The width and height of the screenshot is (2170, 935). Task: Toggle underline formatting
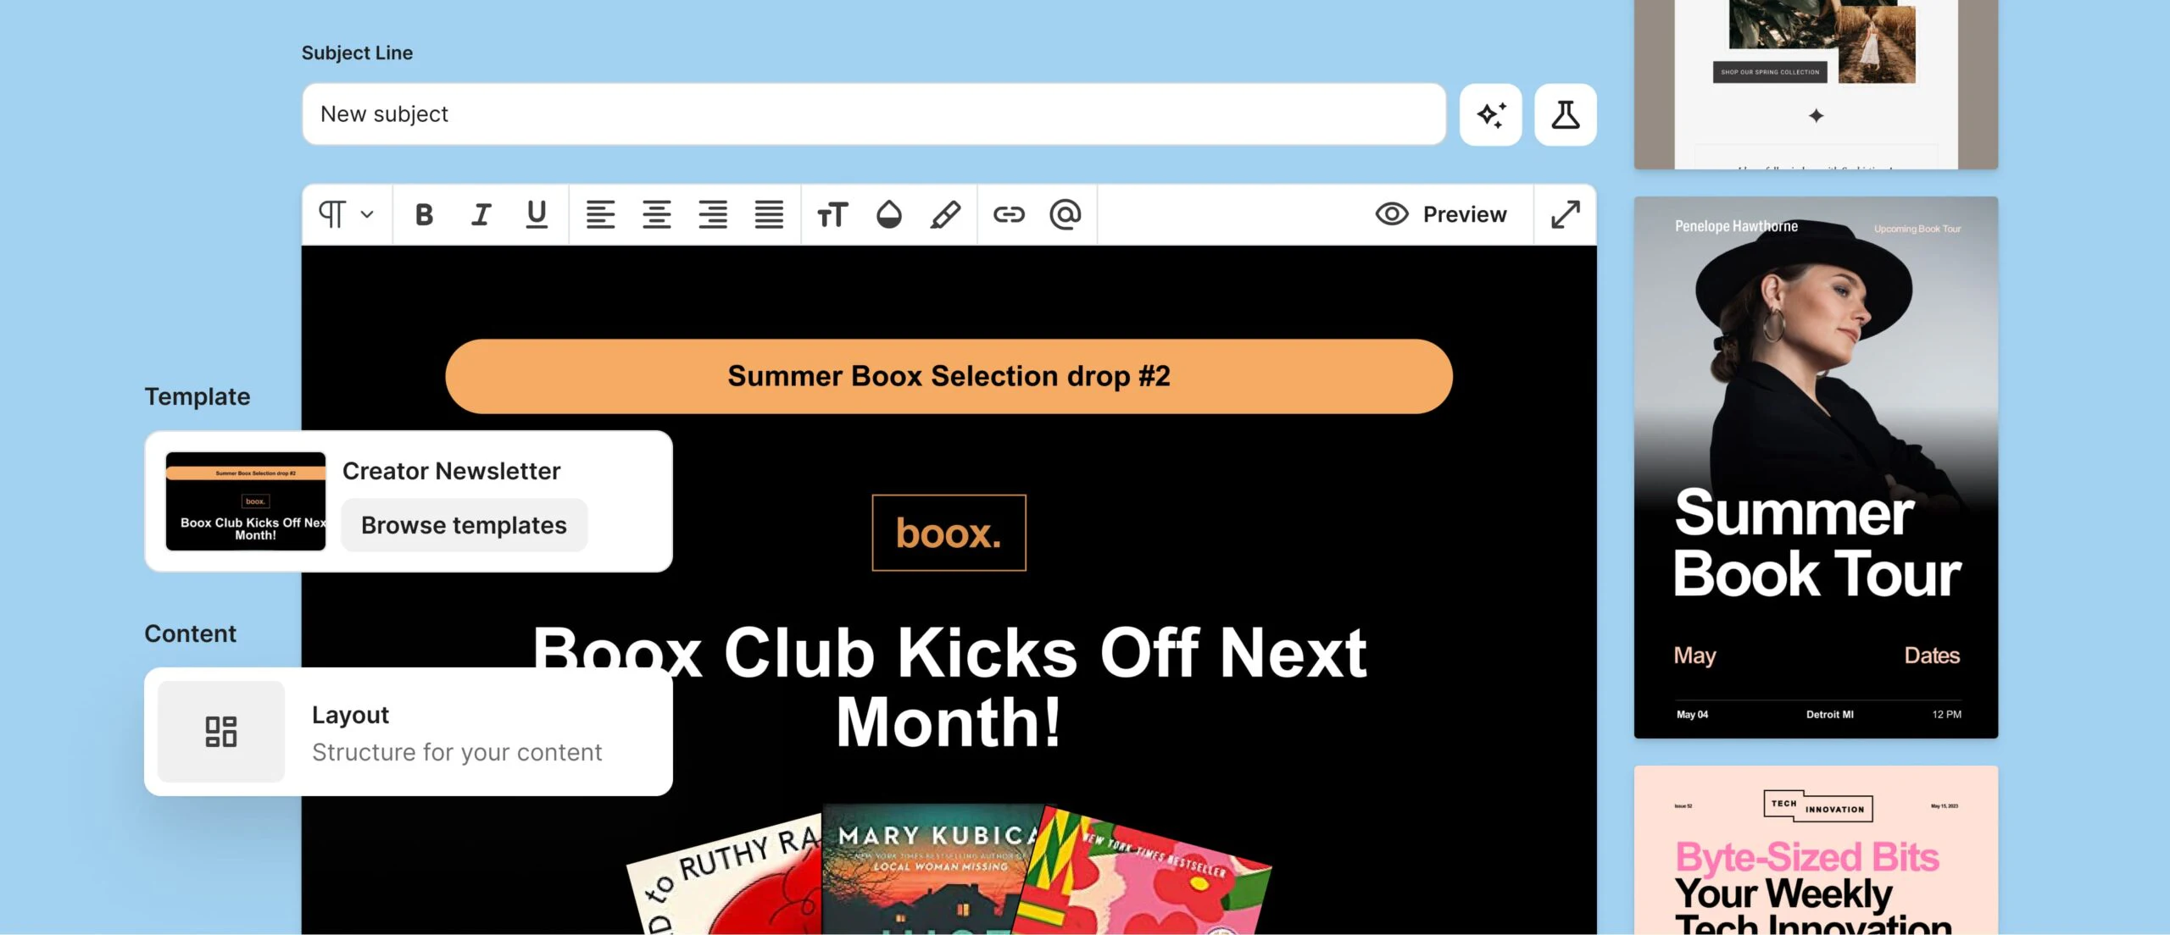537,215
